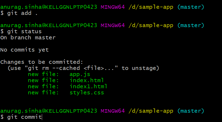Click the (master) branch in the first prompt

(x=190, y=7)
